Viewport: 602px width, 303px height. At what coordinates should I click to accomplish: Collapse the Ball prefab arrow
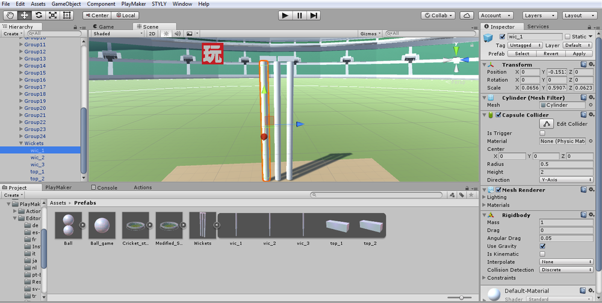(x=82, y=225)
